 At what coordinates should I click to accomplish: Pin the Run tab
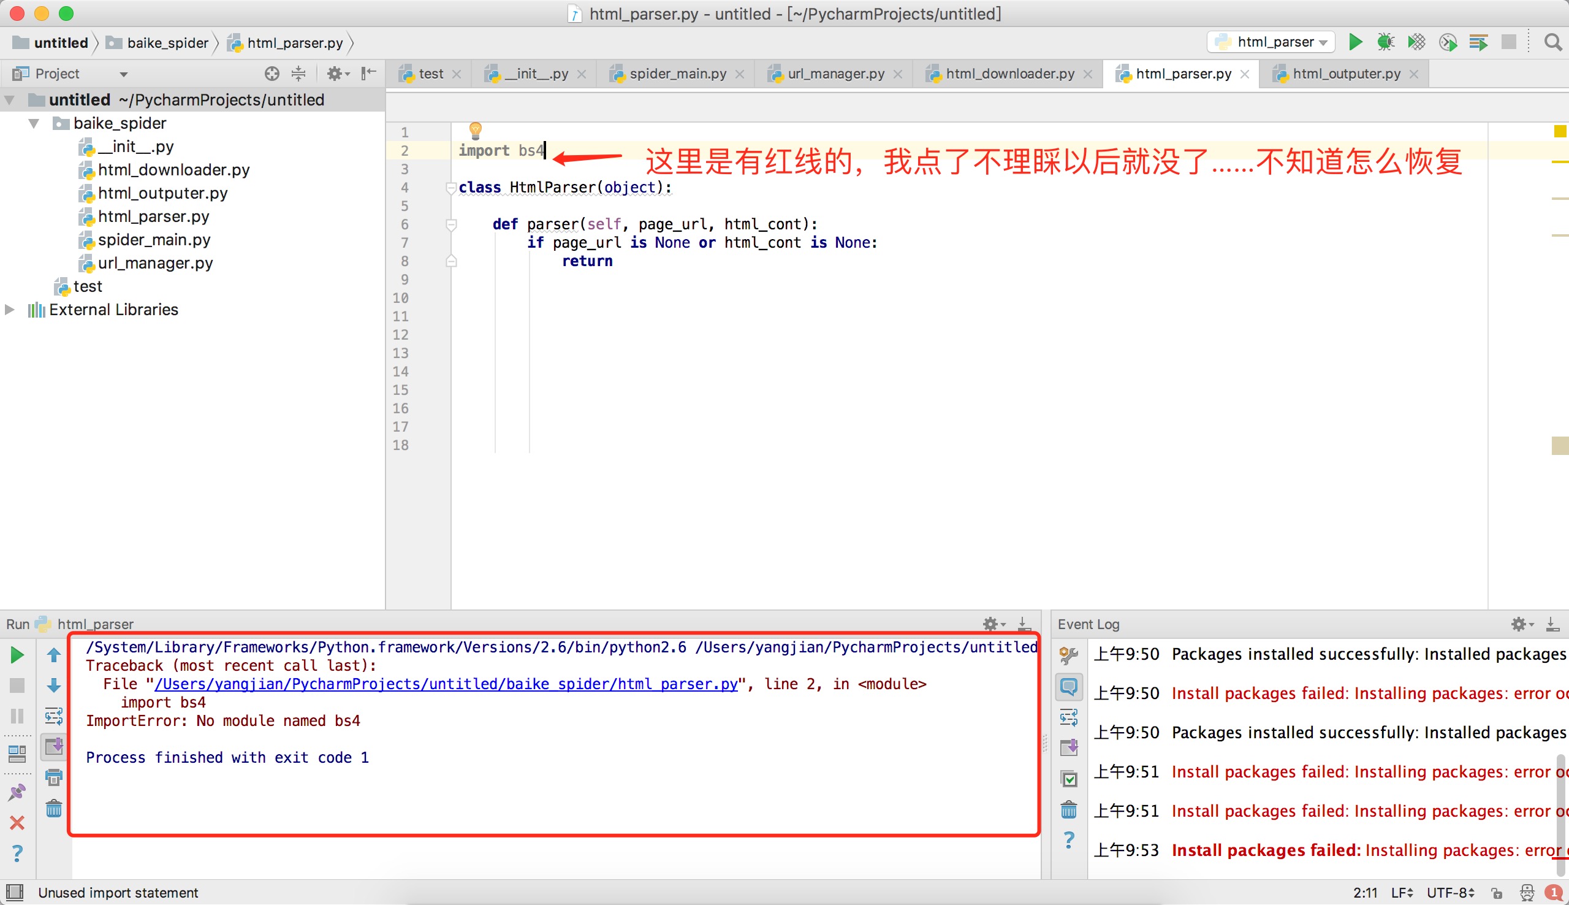click(x=17, y=793)
